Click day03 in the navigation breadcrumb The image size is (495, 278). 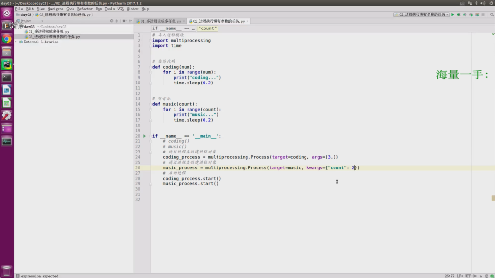pos(25,15)
